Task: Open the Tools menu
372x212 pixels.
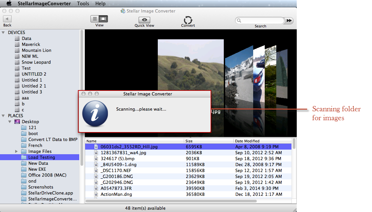Action: click(x=83, y=4)
